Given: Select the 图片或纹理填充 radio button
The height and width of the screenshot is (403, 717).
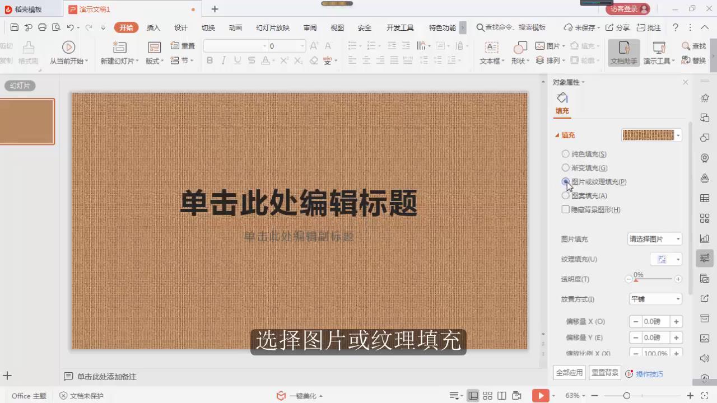Looking at the screenshot, I should point(565,181).
